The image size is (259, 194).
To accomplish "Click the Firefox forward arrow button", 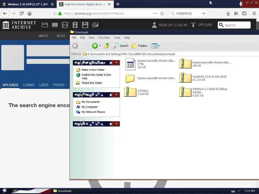I will point(14,13).
